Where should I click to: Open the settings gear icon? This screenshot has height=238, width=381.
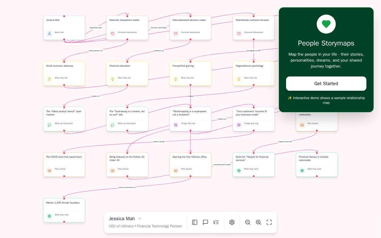232,222
